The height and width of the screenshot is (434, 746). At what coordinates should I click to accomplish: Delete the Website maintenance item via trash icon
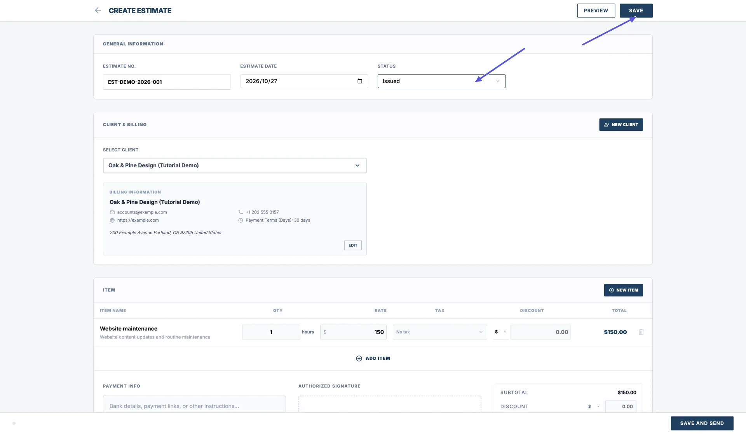tap(641, 332)
